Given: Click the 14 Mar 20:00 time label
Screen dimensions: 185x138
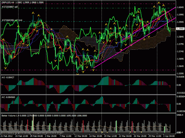Looking at the screenshot, I should [96, 136].
